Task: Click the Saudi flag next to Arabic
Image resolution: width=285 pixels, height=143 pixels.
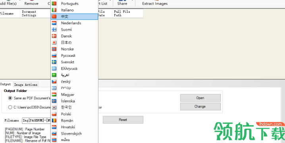Action: pyautogui.click(x=54, y=75)
